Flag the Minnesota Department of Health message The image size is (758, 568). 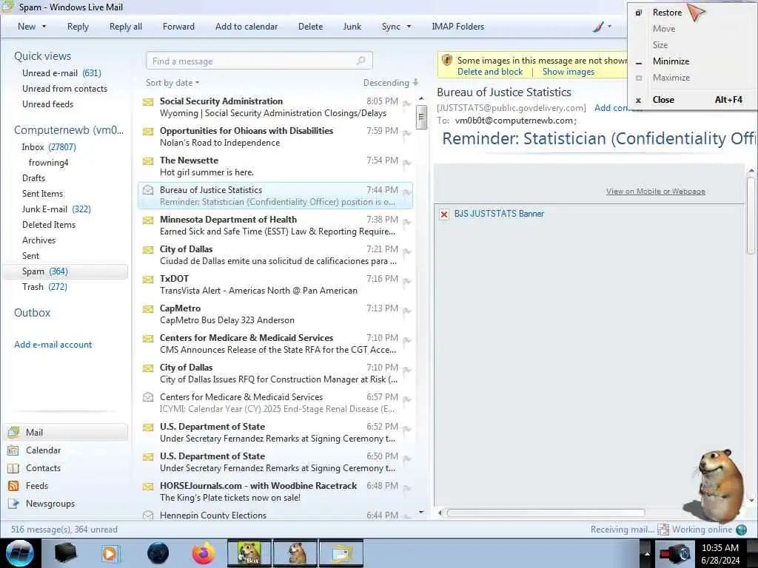click(407, 222)
